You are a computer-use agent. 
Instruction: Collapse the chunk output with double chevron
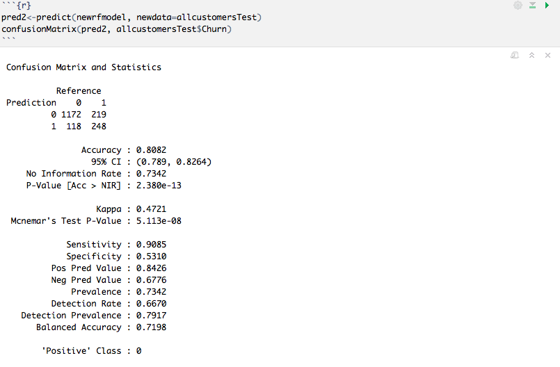(x=531, y=55)
